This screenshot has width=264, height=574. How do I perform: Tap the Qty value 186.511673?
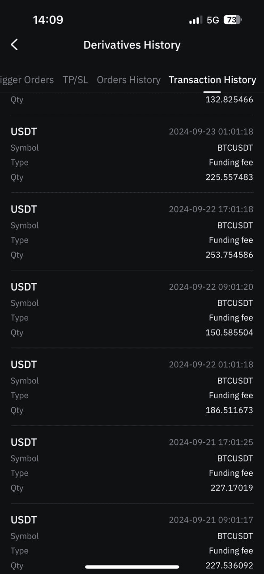pyautogui.click(x=229, y=410)
